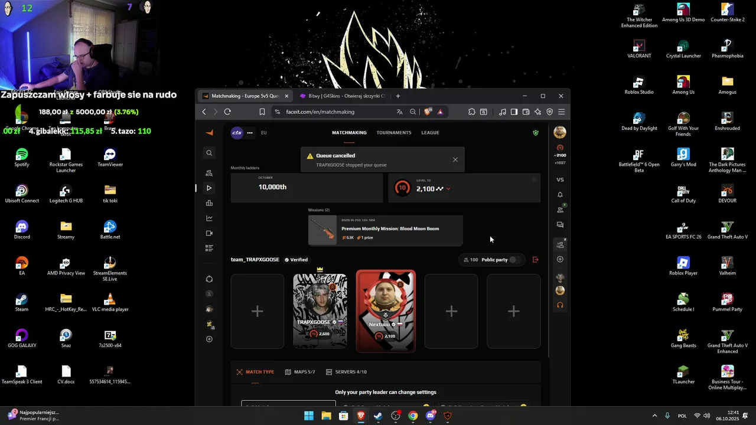Open the Brave VPN shield toolbar icon
756x425 pixels.
click(x=549, y=112)
